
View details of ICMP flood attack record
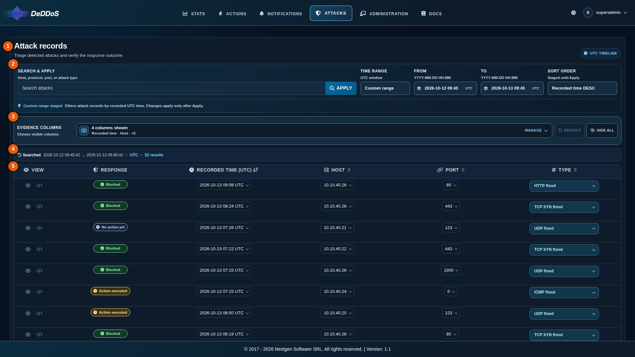click(x=28, y=292)
